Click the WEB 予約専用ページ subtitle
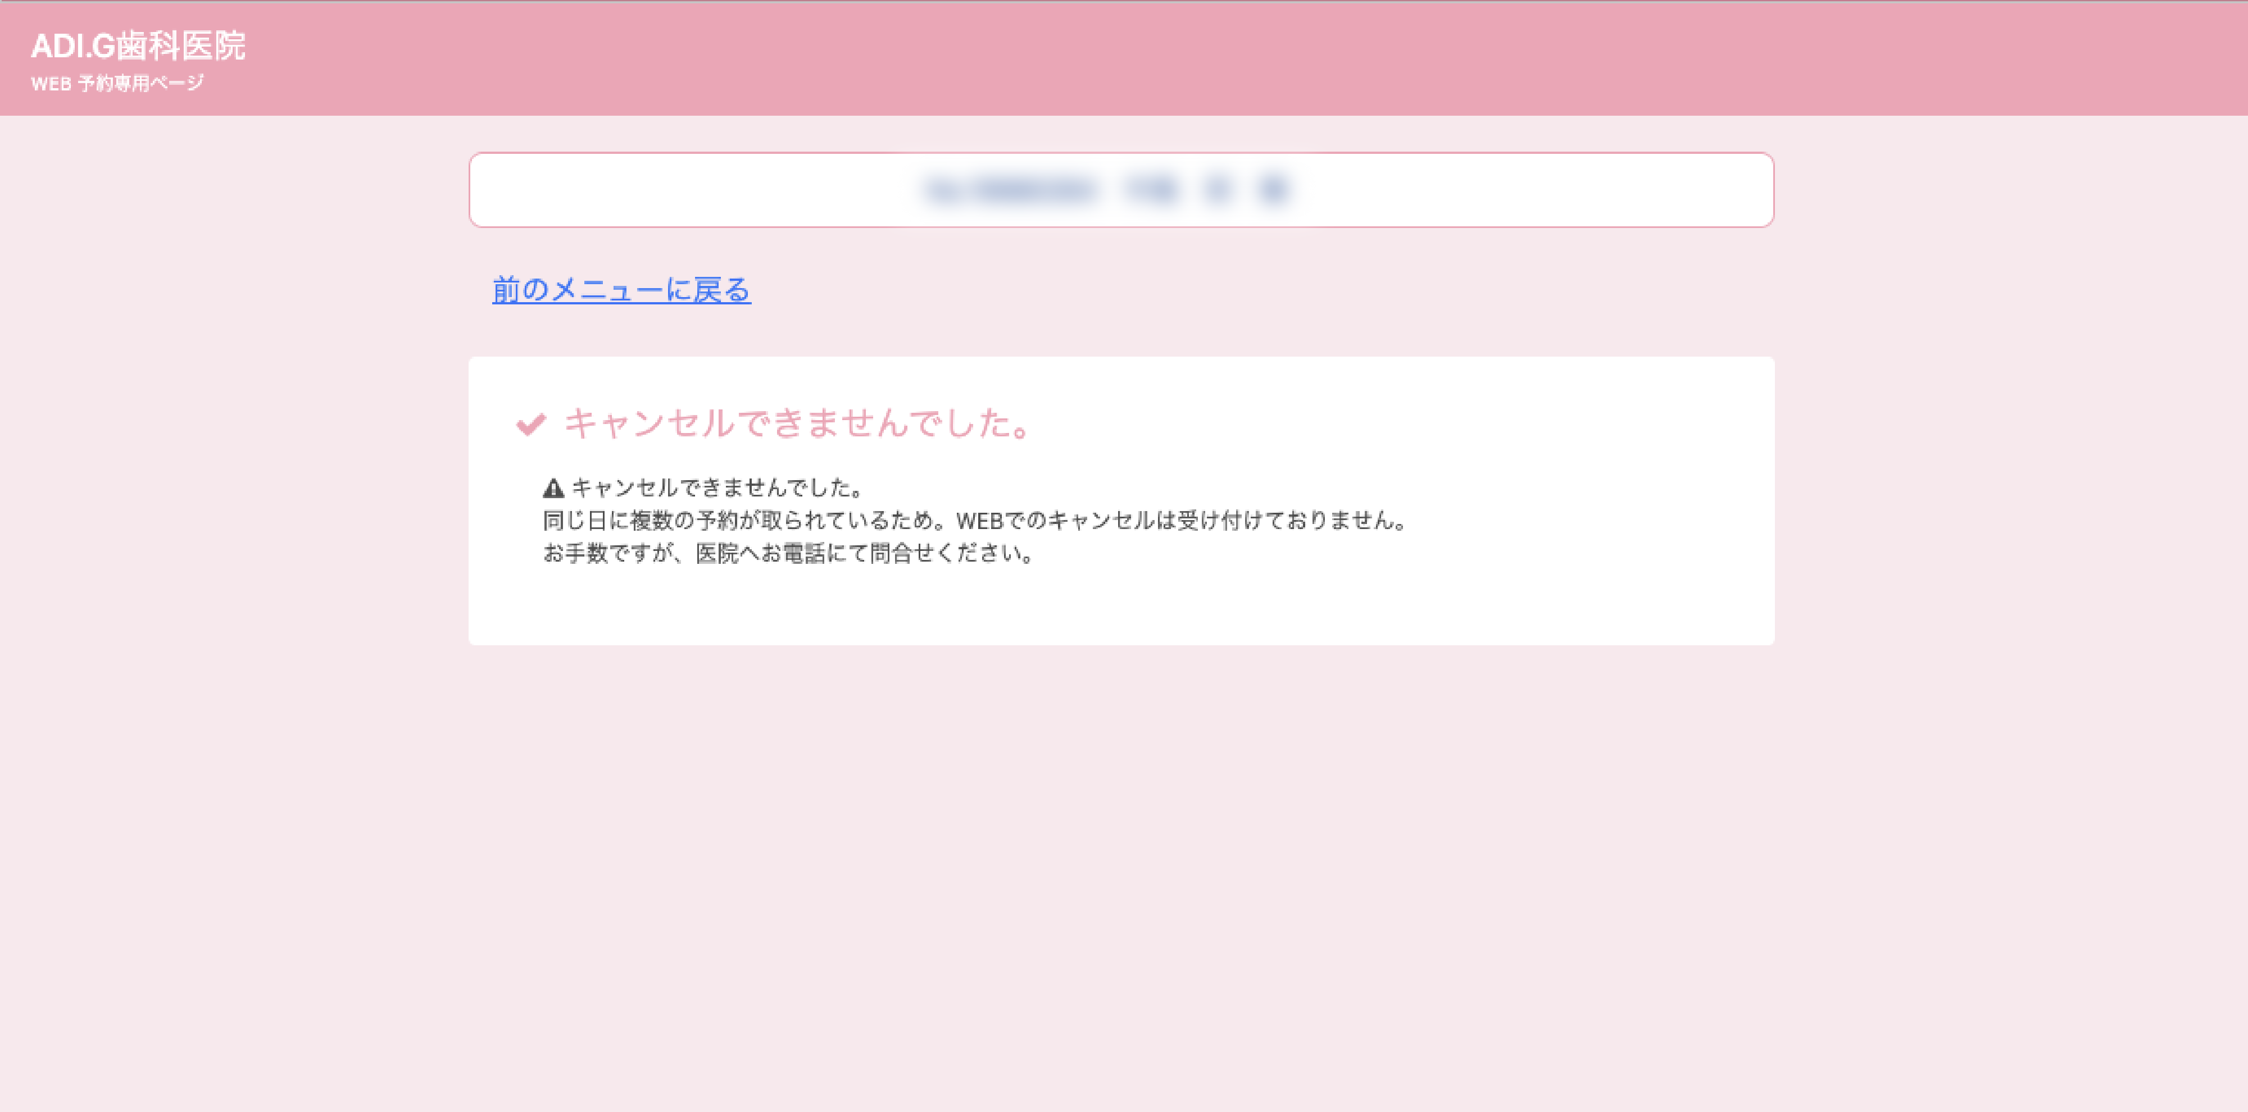 point(118,84)
